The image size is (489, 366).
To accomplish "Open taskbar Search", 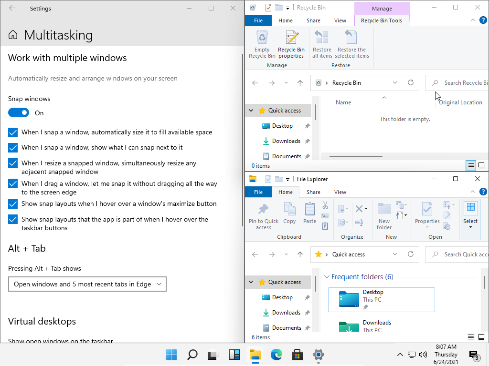I will (x=192, y=355).
